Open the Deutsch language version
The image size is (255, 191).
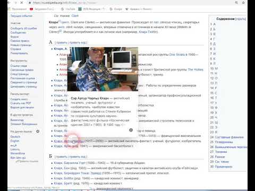(15, 137)
